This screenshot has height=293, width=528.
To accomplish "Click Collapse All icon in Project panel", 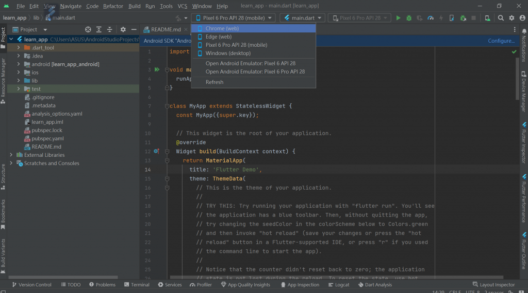I will click(111, 30).
